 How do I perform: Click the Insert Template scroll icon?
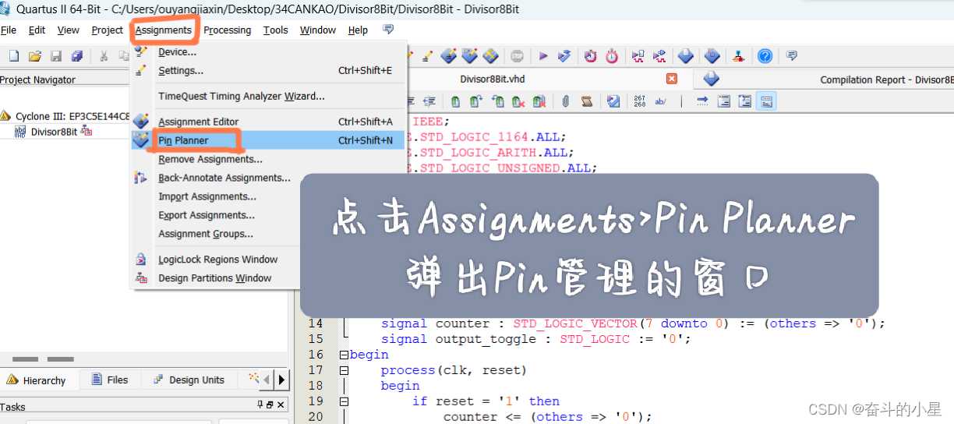[587, 101]
